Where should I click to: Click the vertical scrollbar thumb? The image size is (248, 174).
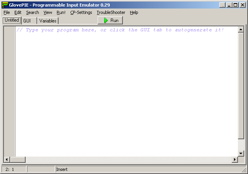241,86
